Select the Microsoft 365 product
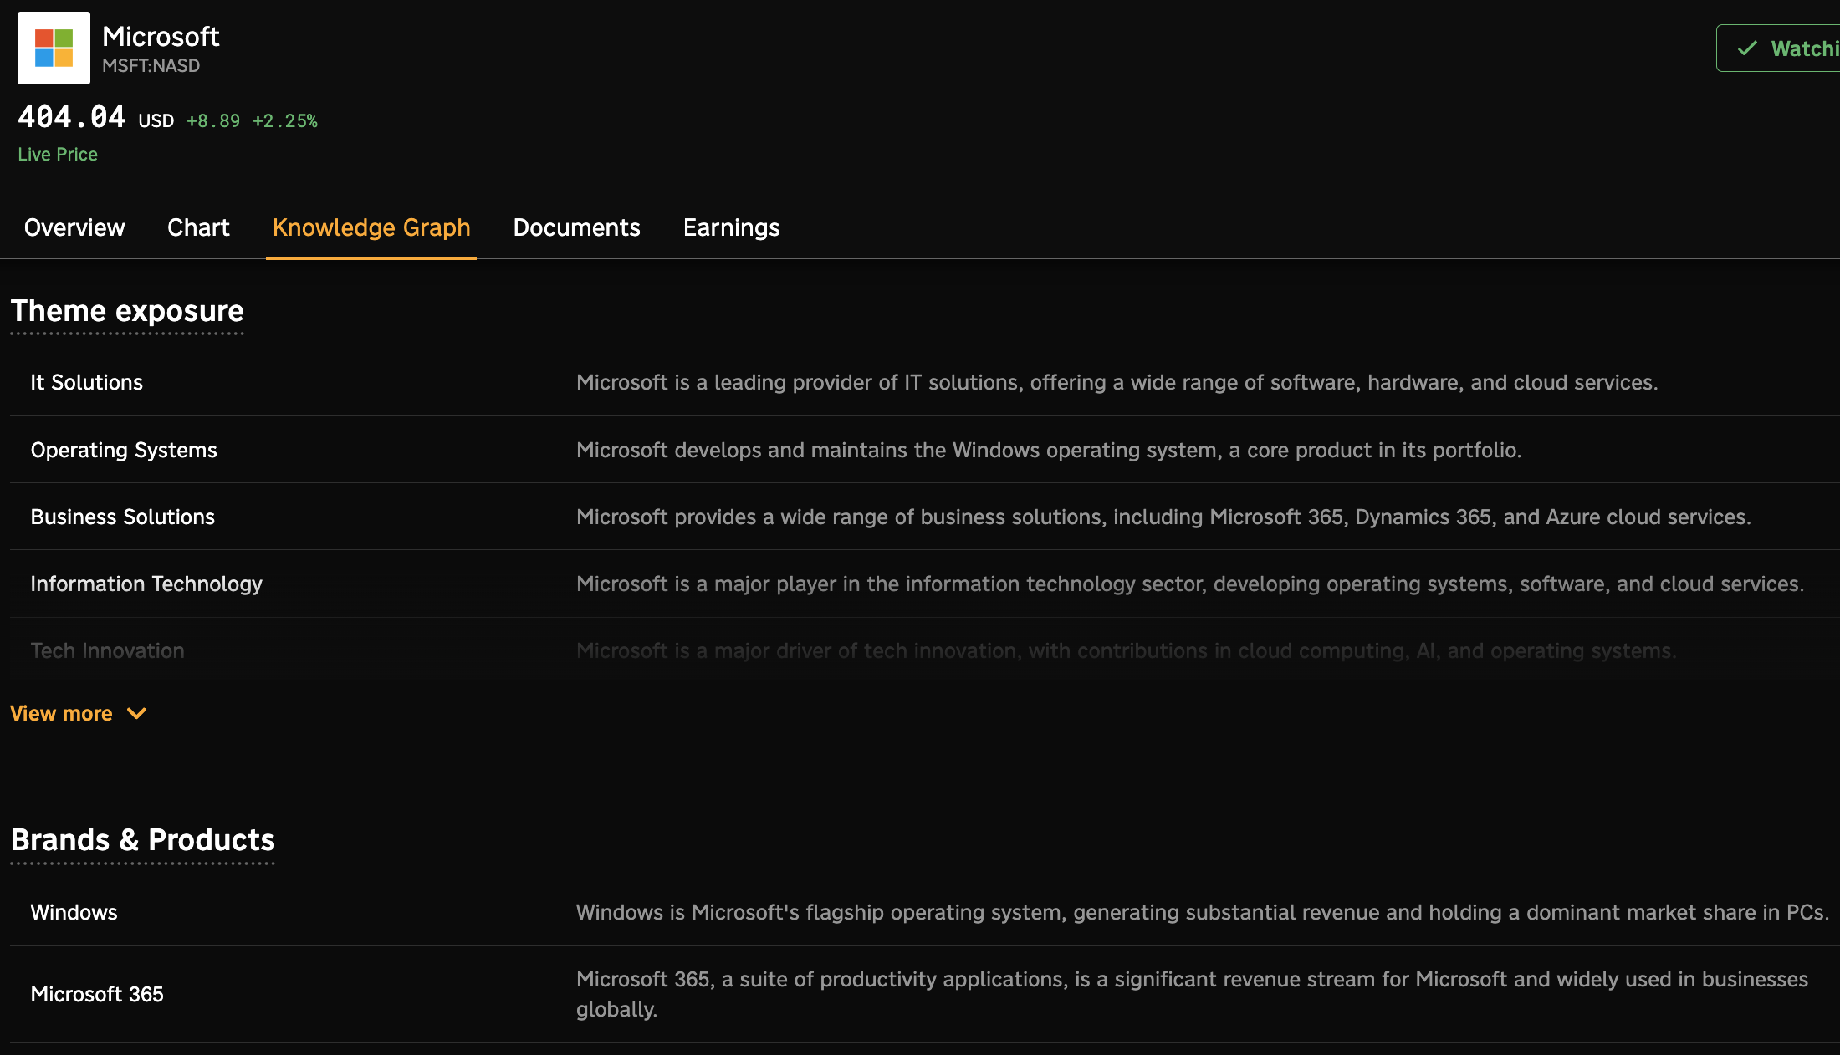 point(97,994)
